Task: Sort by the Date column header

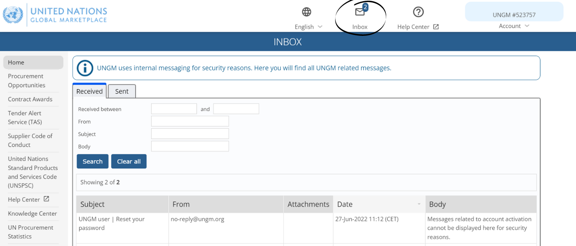Action: pyautogui.click(x=379, y=204)
